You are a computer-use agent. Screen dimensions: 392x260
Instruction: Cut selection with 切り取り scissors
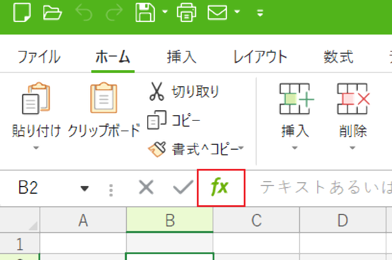184,91
